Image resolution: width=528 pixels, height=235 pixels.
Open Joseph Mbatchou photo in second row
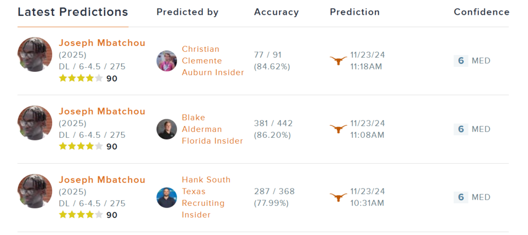35,123
